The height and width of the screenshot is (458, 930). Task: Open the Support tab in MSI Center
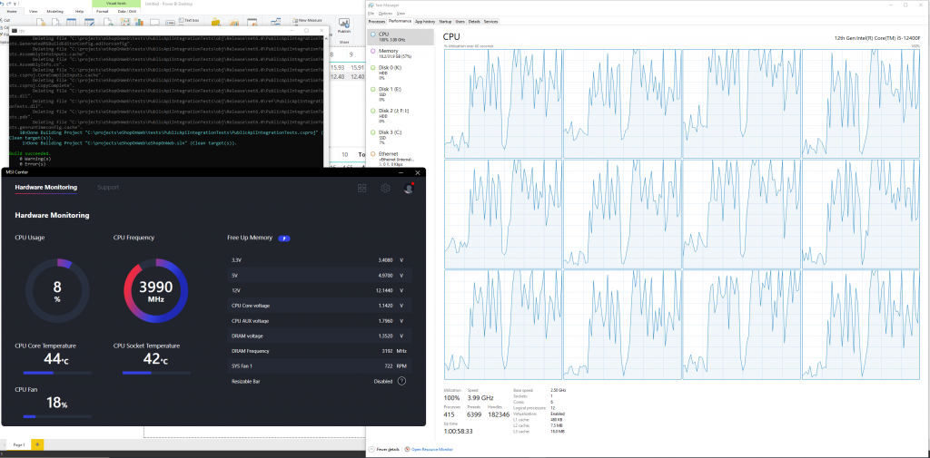[108, 188]
